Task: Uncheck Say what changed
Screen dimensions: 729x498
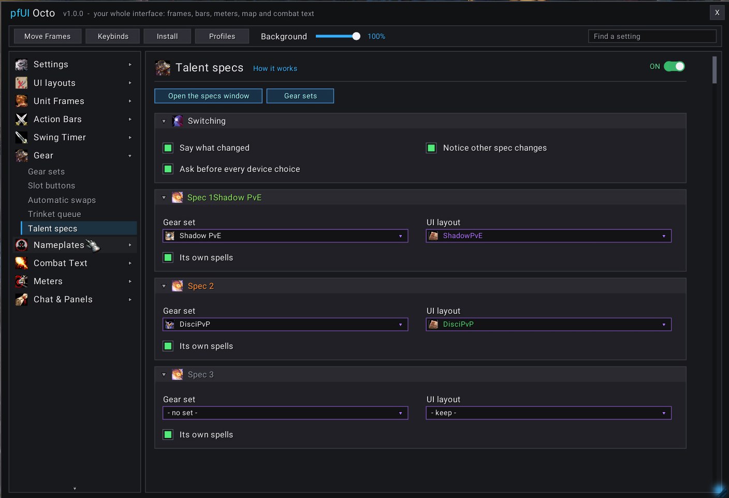Action: (168, 148)
